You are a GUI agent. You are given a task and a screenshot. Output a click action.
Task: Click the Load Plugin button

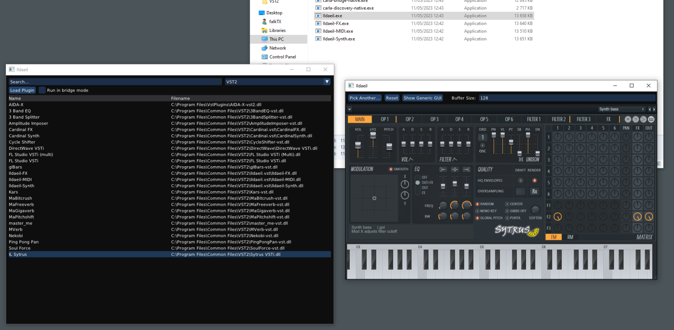tap(22, 90)
